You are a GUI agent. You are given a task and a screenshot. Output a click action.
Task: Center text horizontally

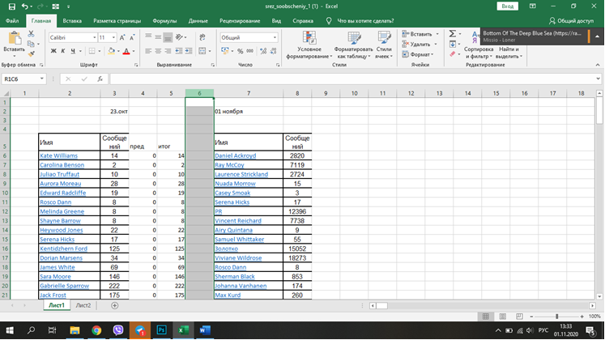click(x=158, y=51)
